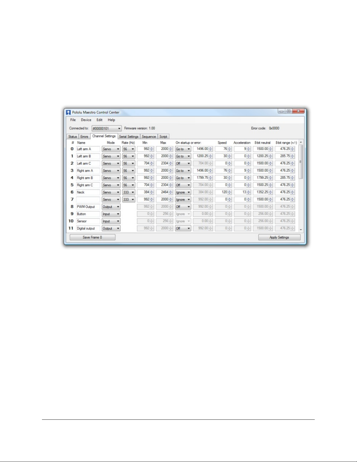Open Mode dropdown for PWM Output channel

[x=111, y=207]
